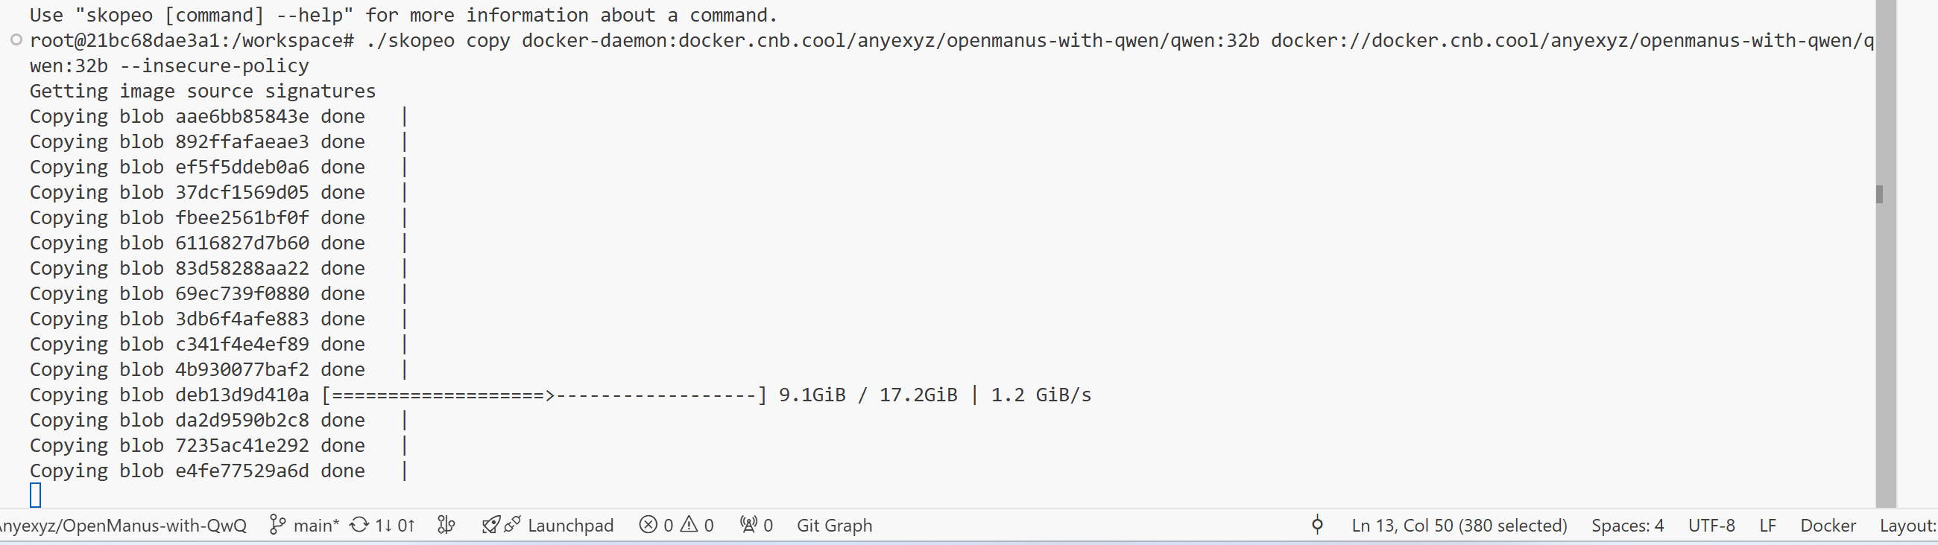Open Git Graph from the status bar
Screen dimensions: 1938x545
(834, 525)
